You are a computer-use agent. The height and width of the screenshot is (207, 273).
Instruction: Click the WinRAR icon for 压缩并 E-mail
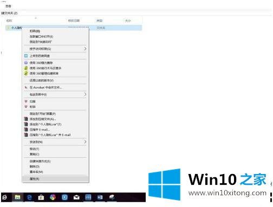coord(26,130)
